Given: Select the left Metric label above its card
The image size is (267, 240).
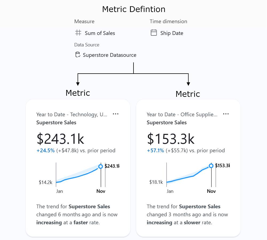Looking at the screenshot, I should click(x=78, y=93).
